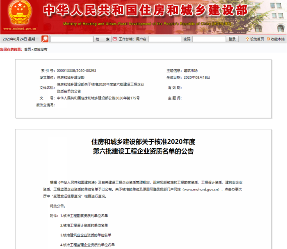The image size is (287, 249).
Task: Click the red work mailbox envelope icon
Action: (x=115, y=39)
